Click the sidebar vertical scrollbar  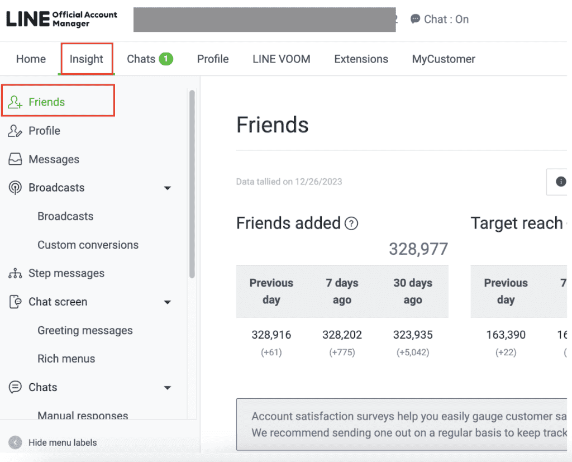click(x=192, y=184)
